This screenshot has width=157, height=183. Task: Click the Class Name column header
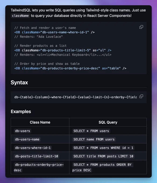[40, 122]
